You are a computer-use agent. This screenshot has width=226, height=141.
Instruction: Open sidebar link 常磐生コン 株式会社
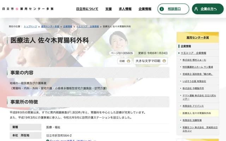click(x=200, y=129)
